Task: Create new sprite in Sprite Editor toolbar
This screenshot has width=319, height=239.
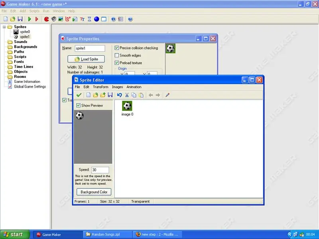Action: [x=88, y=95]
